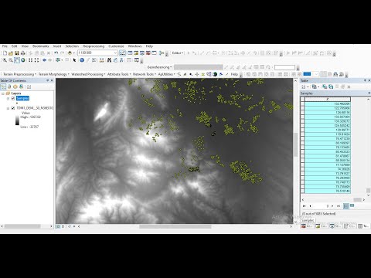This screenshot has width=371, height=278.
Task: Switch to Show selected records view
Action: (352, 206)
